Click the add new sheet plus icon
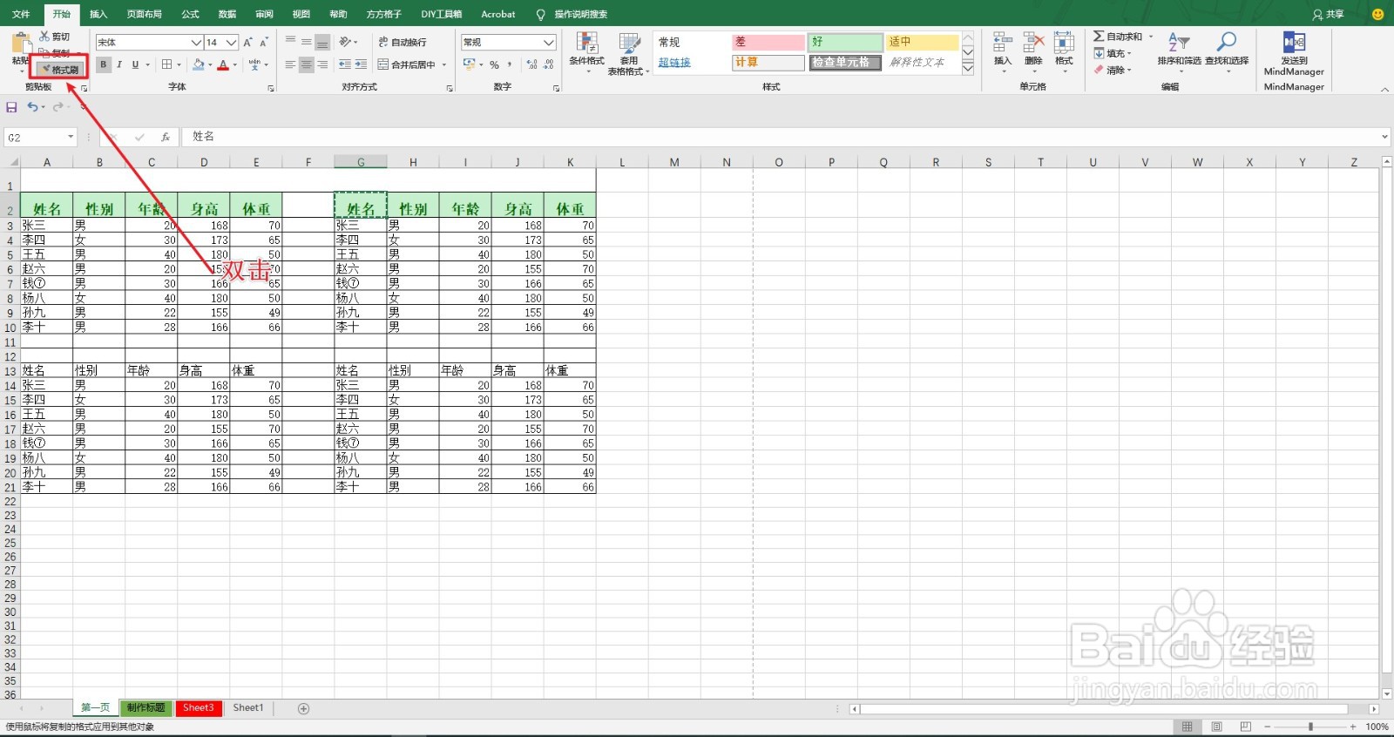Image resolution: width=1394 pixels, height=737 pixels. click(304, 708)
